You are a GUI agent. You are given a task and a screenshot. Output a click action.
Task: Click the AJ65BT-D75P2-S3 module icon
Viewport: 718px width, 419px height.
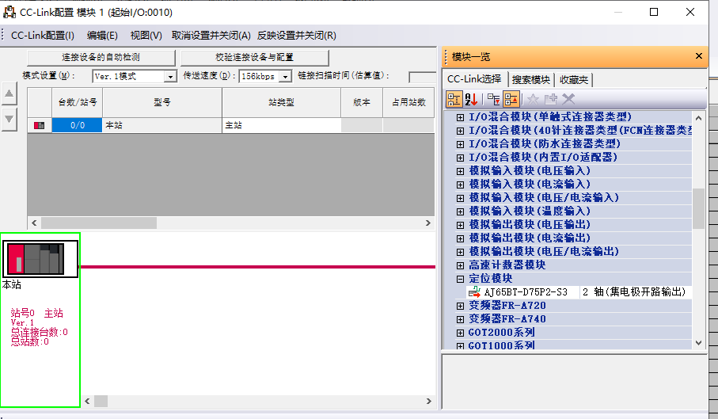474,292
